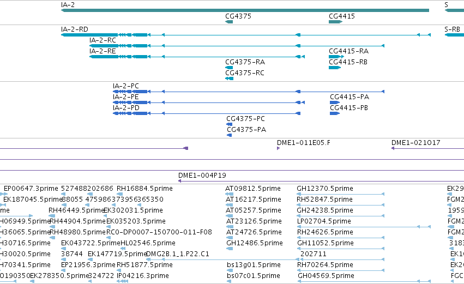This screenshot has height=284, width=464.
Task: Select the CG4415 gene arrow glyph
Action: pos(335,22)
